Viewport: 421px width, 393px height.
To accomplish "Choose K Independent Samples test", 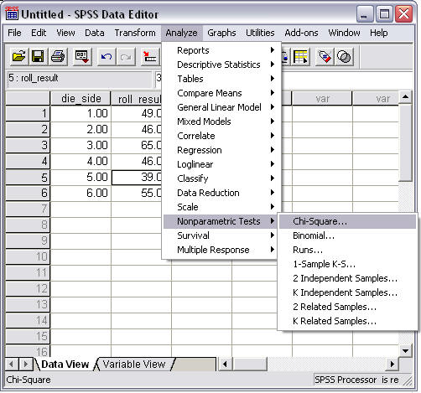I will pos(347,292).
